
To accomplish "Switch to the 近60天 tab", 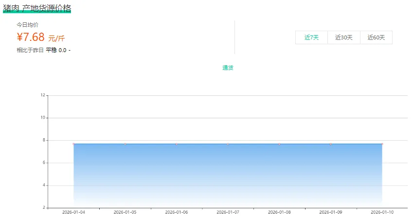I will pos(376,37).
